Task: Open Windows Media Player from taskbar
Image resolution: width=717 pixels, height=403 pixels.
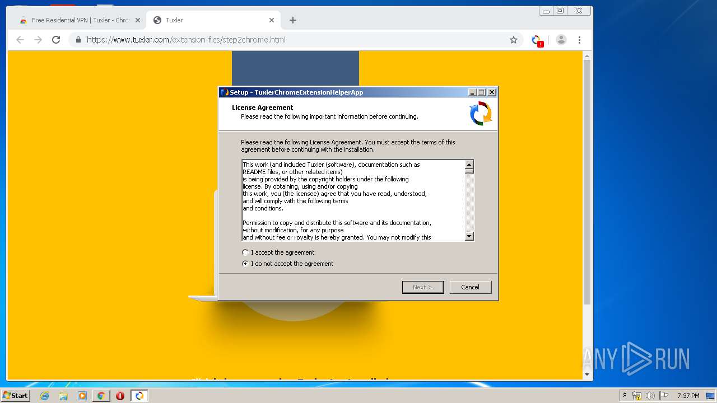Action: pyautogui.click(x=82, y=396)
